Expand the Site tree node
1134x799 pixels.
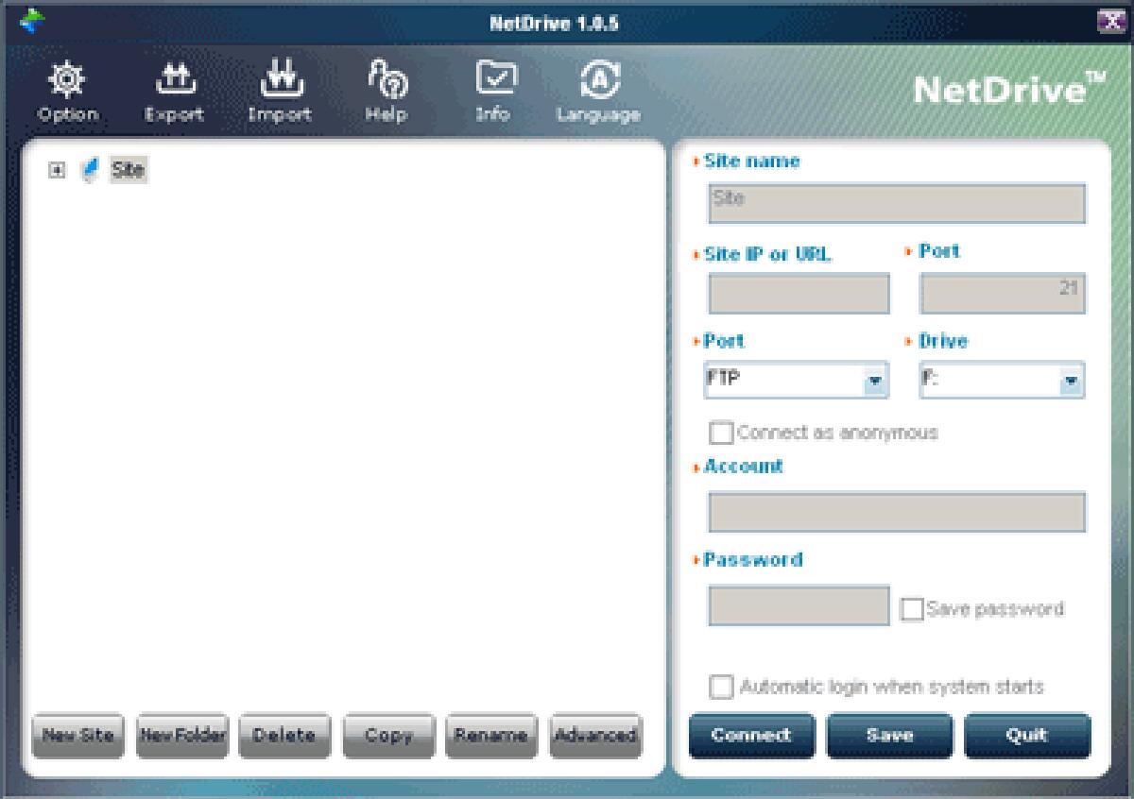[x=58, y=171]
